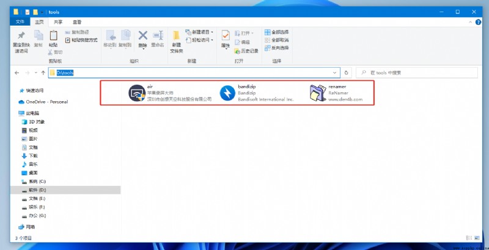Click the title bar new folder quick-access icon
This screenshot has height=250, width=489.
35,12
